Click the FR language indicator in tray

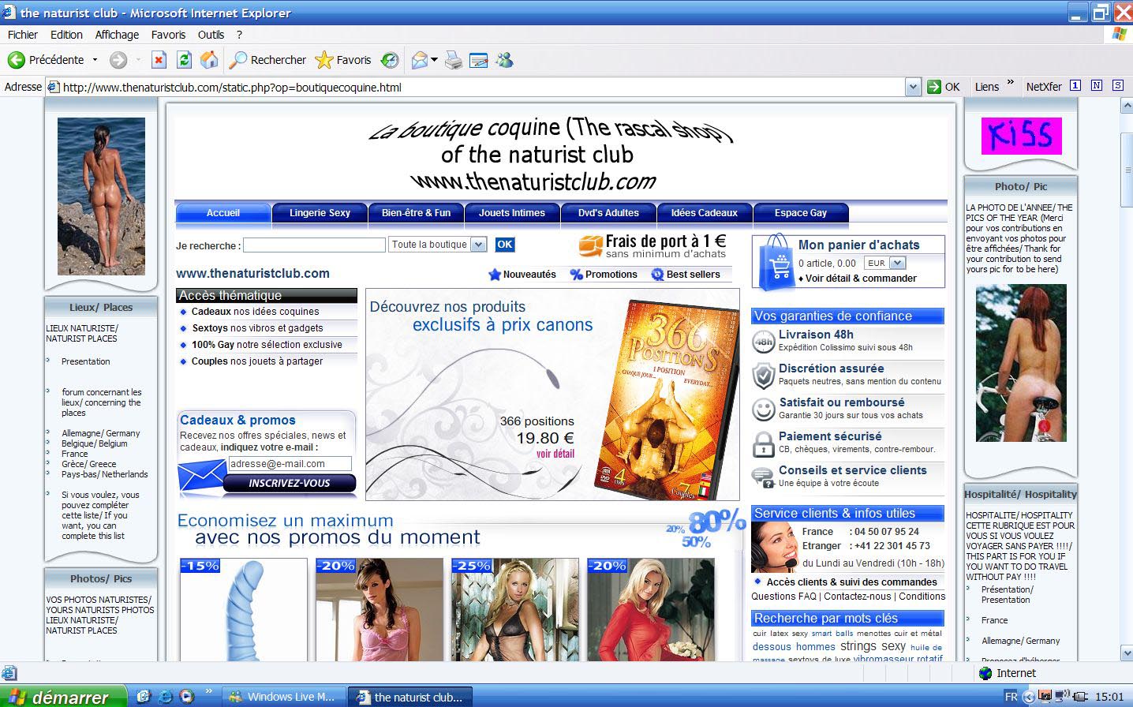point(1011,697)
